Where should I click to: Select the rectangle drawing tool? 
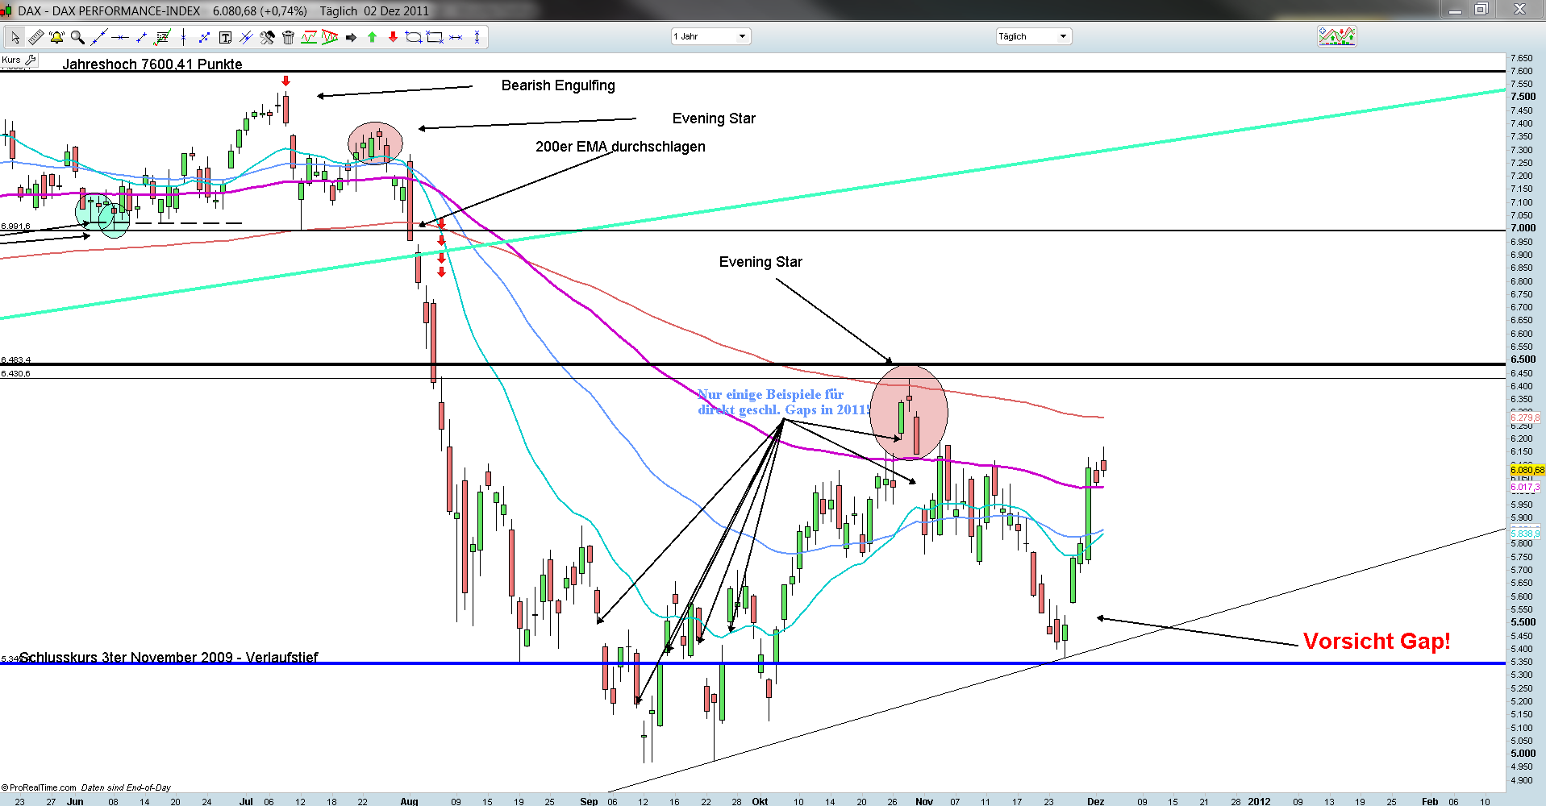435,37
